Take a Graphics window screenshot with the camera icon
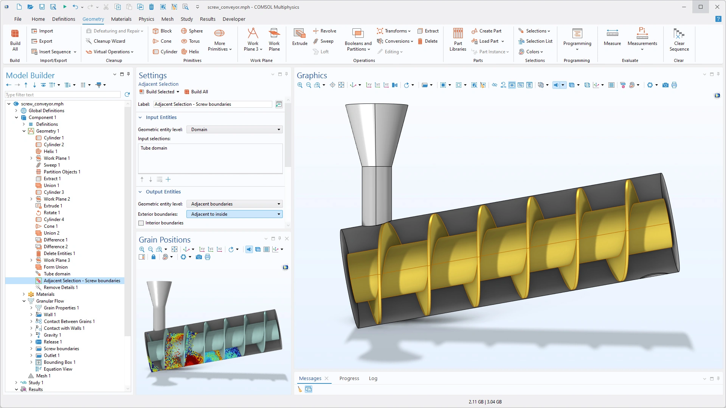The width and height of the screenshot is (726, 408). point(665,85)
